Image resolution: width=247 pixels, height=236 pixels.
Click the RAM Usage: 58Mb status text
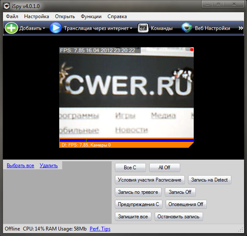(66, 229)
